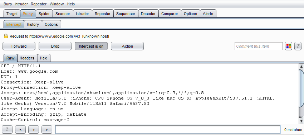Click the padlock icon next to request URL
Viewport: 304px width, 135px height.
(x=6, y=36)
